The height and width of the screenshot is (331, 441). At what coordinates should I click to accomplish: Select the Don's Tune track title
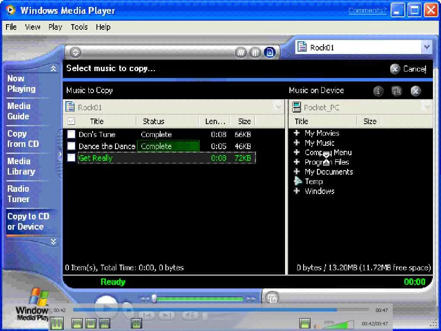click(x=97, y=134)
